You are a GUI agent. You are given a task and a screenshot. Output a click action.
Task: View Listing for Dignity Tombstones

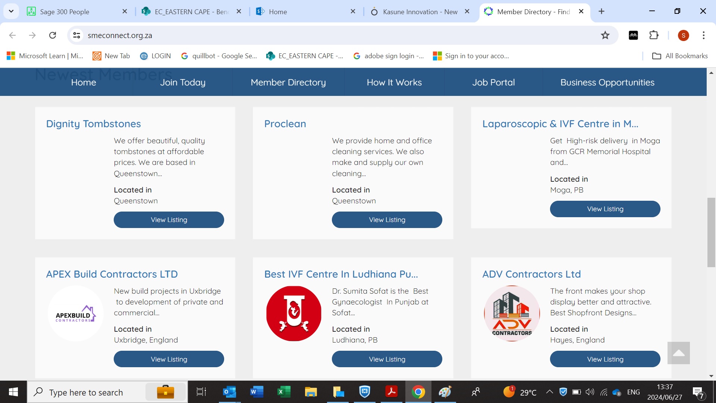pyautogui.click(x=169, y=220)
